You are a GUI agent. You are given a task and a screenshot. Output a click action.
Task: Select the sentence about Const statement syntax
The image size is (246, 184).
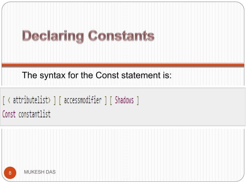96,75
